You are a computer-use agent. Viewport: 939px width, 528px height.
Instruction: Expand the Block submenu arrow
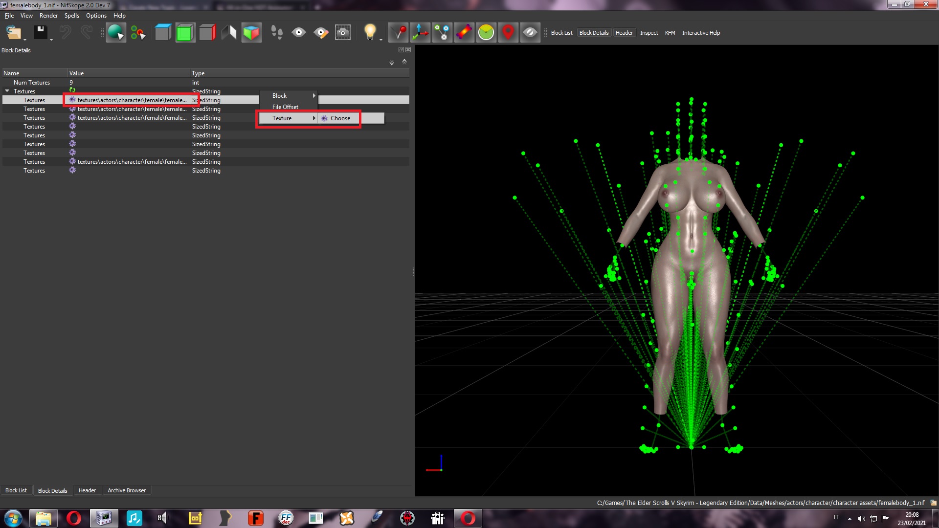[314, 96]
